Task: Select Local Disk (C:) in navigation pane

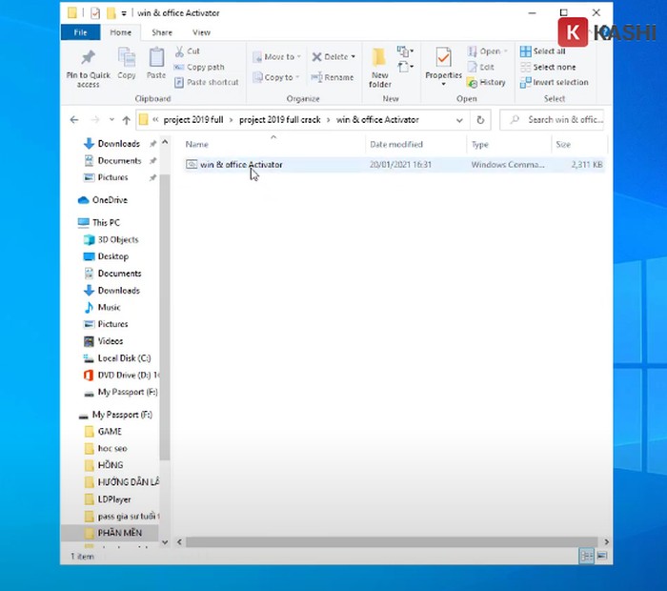Action: [x=124, y=358]
